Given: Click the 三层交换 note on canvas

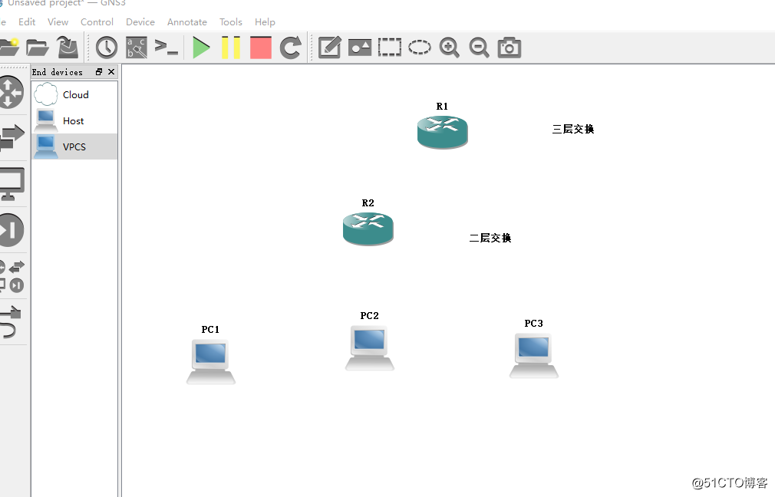Looking at the screenshot, I should pos(573,129).
